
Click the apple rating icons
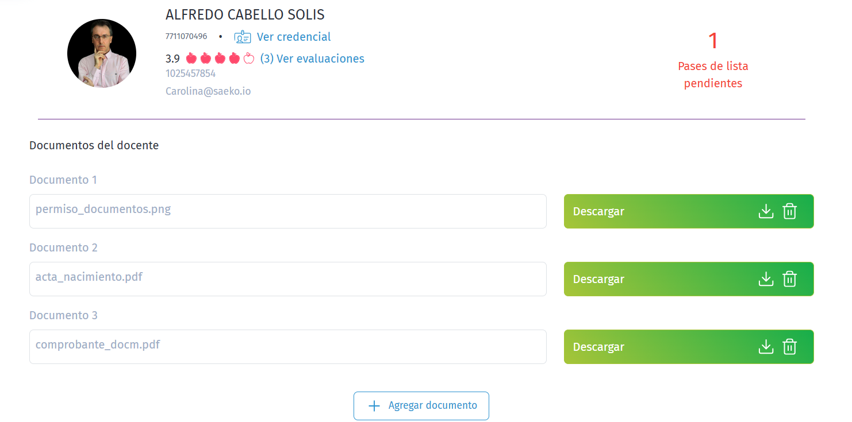pos(220,59)
